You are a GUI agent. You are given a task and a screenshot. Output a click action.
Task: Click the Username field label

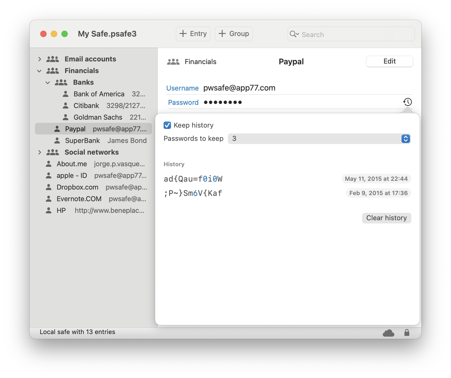183,88
